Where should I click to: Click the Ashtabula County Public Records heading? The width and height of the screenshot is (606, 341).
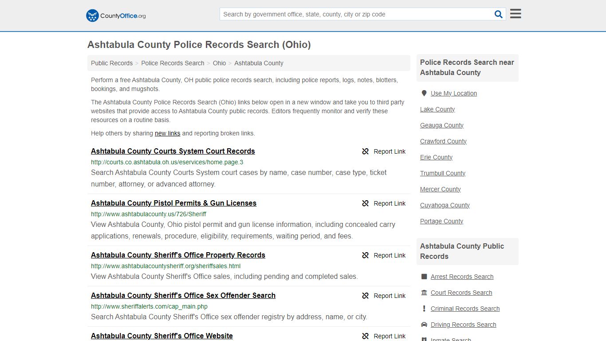462,251
